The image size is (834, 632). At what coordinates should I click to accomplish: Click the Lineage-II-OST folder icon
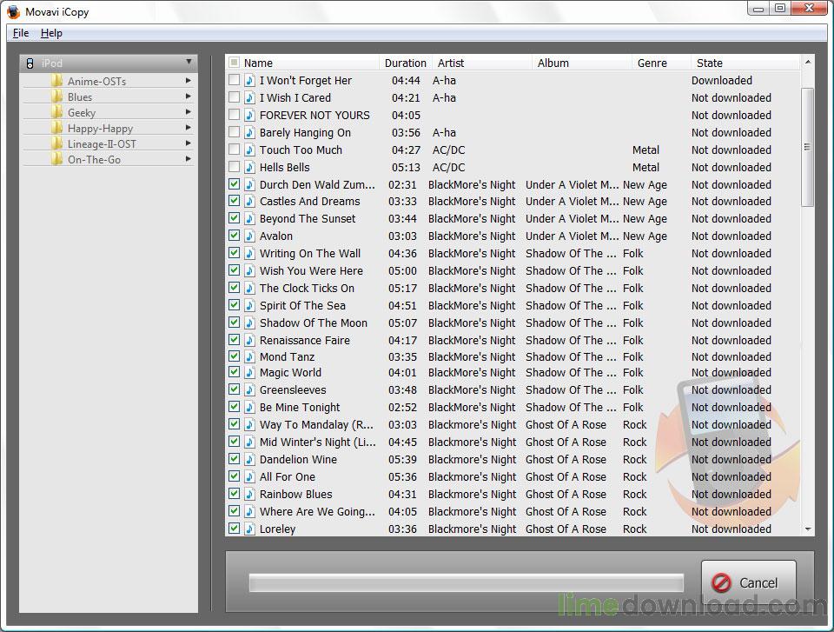(56, 144)
